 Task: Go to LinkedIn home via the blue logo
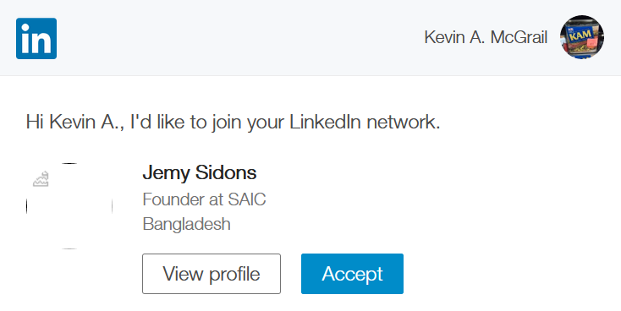click(x=36, y=38)
